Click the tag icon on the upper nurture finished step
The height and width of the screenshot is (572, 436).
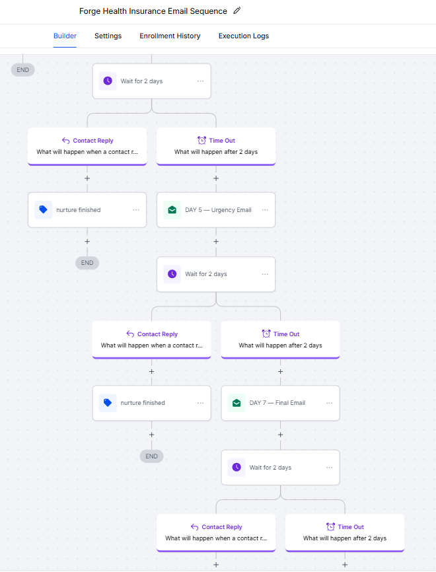(x=44, y=210)
